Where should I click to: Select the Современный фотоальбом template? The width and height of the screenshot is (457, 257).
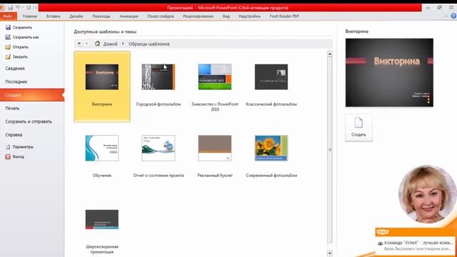tap(271, 157)
